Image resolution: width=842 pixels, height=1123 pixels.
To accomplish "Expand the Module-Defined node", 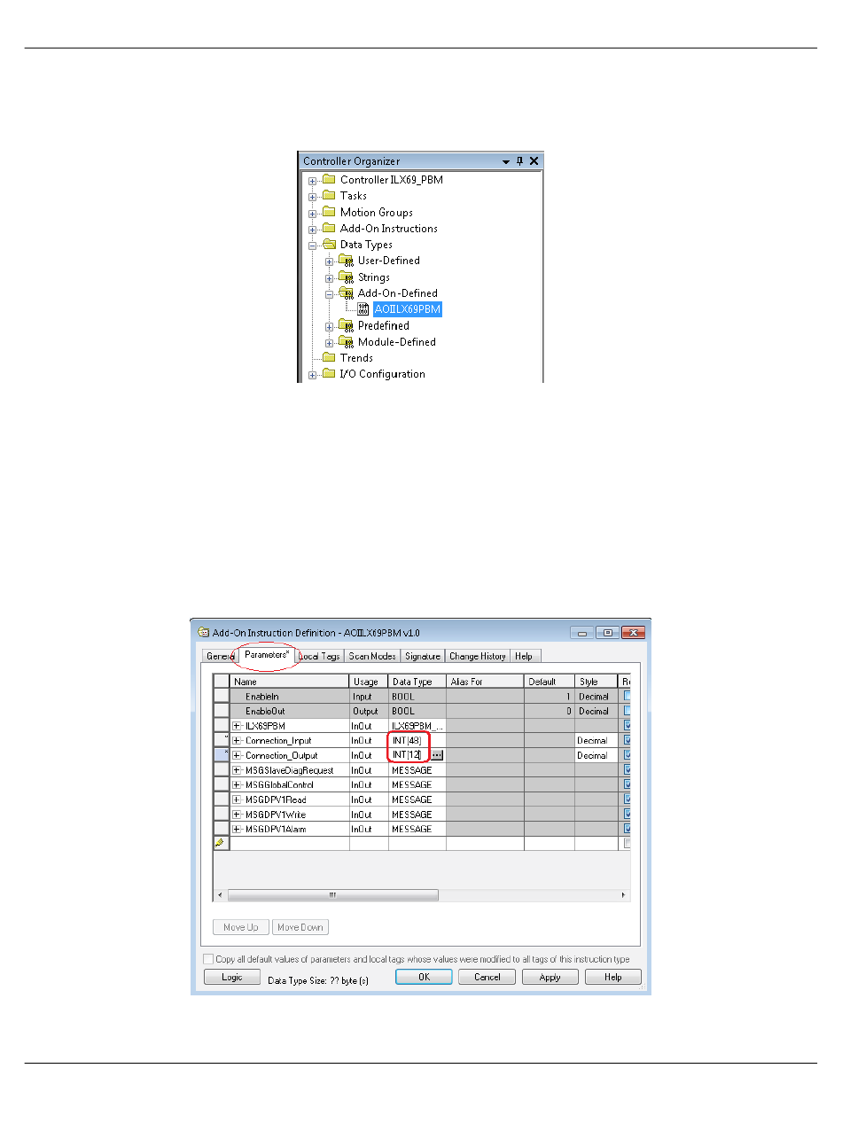I will point(330,342).
